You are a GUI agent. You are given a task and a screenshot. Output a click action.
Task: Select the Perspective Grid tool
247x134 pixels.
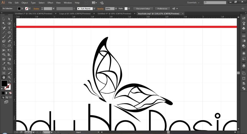coord(9,55)
